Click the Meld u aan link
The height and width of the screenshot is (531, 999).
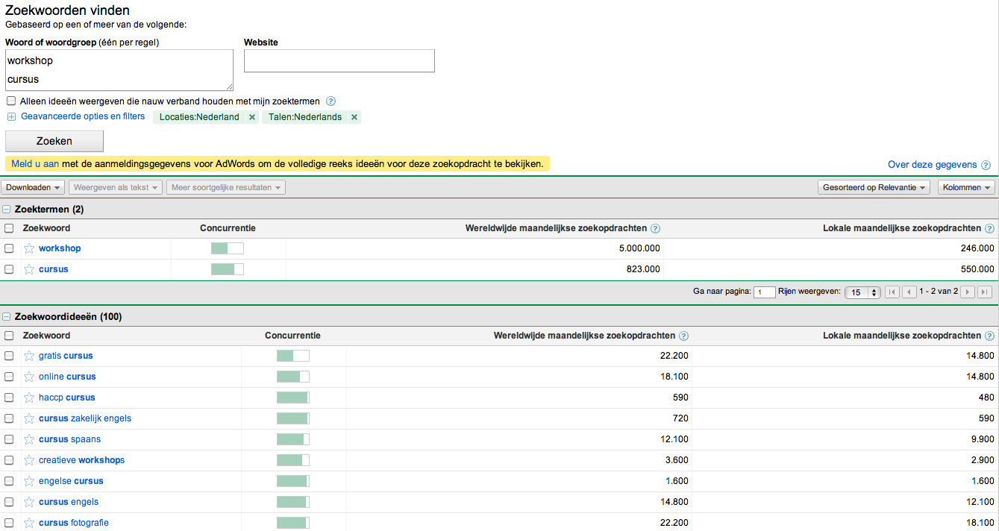(x=35, y=163)
